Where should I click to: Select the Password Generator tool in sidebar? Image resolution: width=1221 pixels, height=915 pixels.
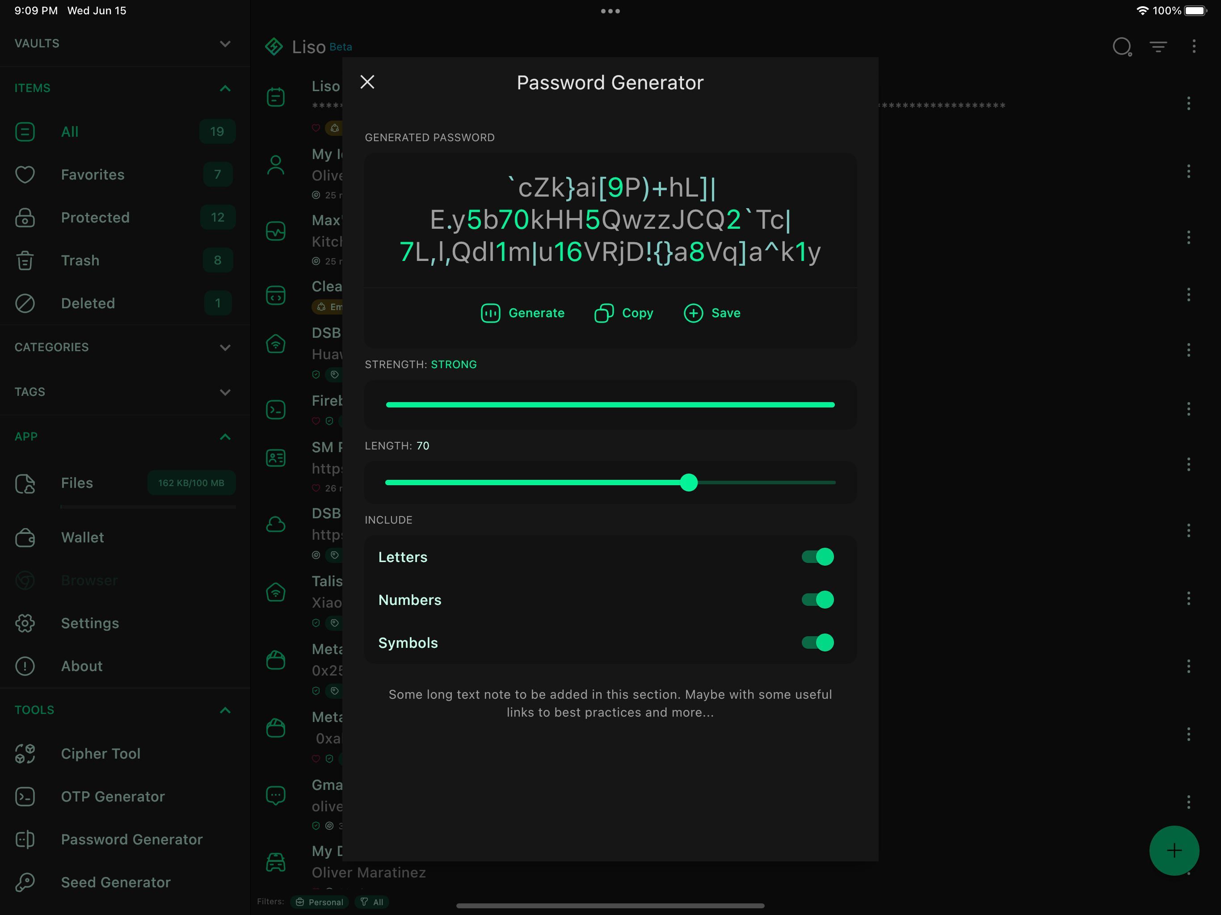click(131, 839)
